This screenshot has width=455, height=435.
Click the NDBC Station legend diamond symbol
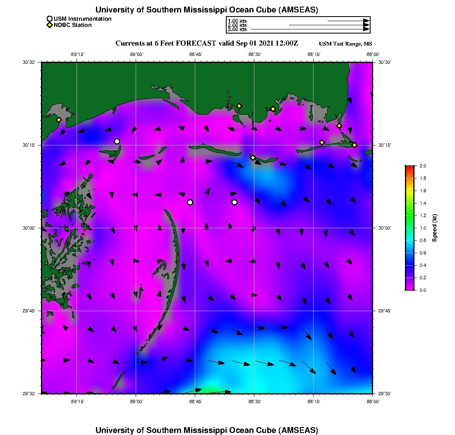click(50, 25)
